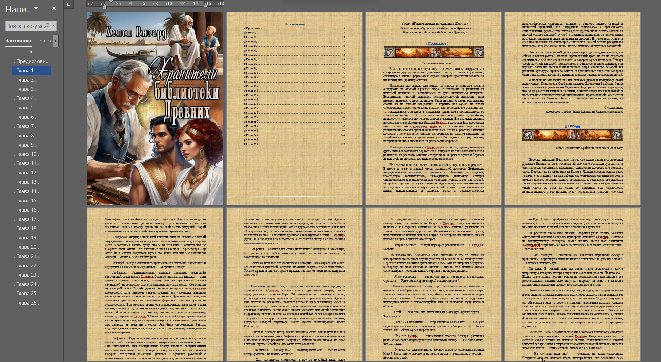Jump to Глава 12 in the headings list
Screen dimensions: 661x362
tap(28, 173)
